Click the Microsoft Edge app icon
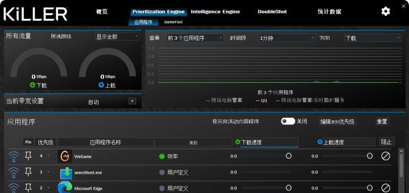 tap(65, 188)
